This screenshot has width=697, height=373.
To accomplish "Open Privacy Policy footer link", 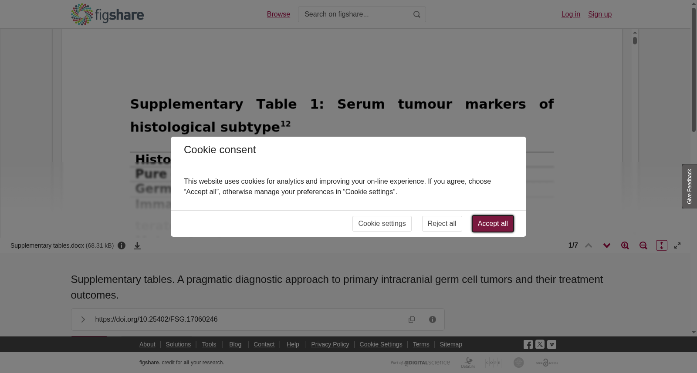I will point(330,344).
